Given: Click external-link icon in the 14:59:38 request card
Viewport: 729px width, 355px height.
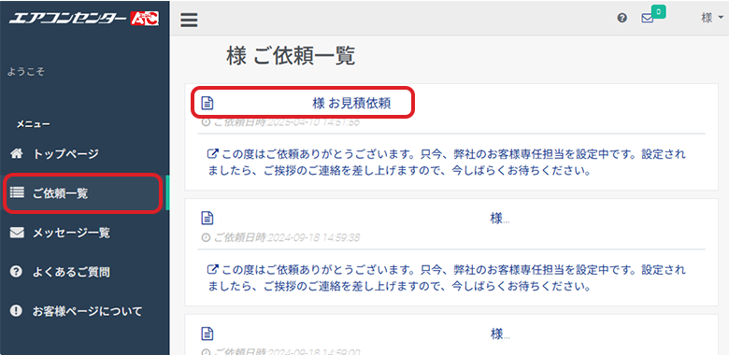Looking at the screenshot, I should pyautogui.click(x=212, y=269).
